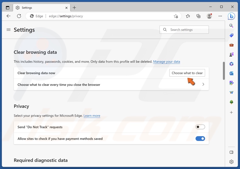
Task: Open a new tab with plus button
Action: 74,8
